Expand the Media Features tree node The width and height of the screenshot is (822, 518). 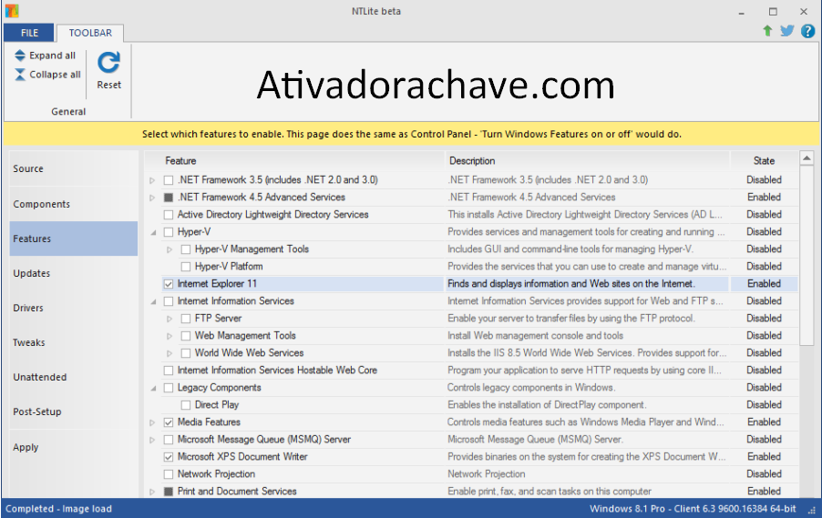[152, 422]
